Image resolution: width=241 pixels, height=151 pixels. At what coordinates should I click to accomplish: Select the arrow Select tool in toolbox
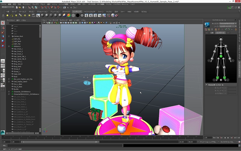coord(3,23)
